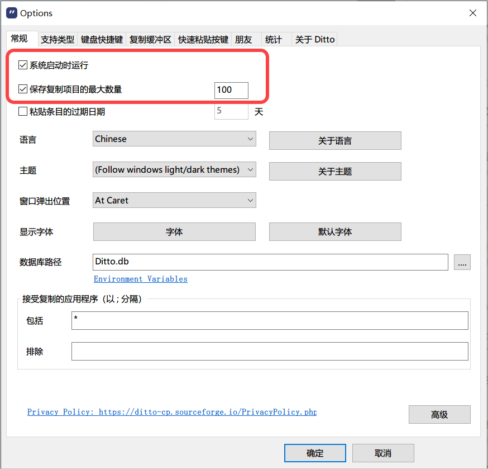Click the max copies field showing 100
This screenshot has width=488, height=469.
[x=231, y=90]
